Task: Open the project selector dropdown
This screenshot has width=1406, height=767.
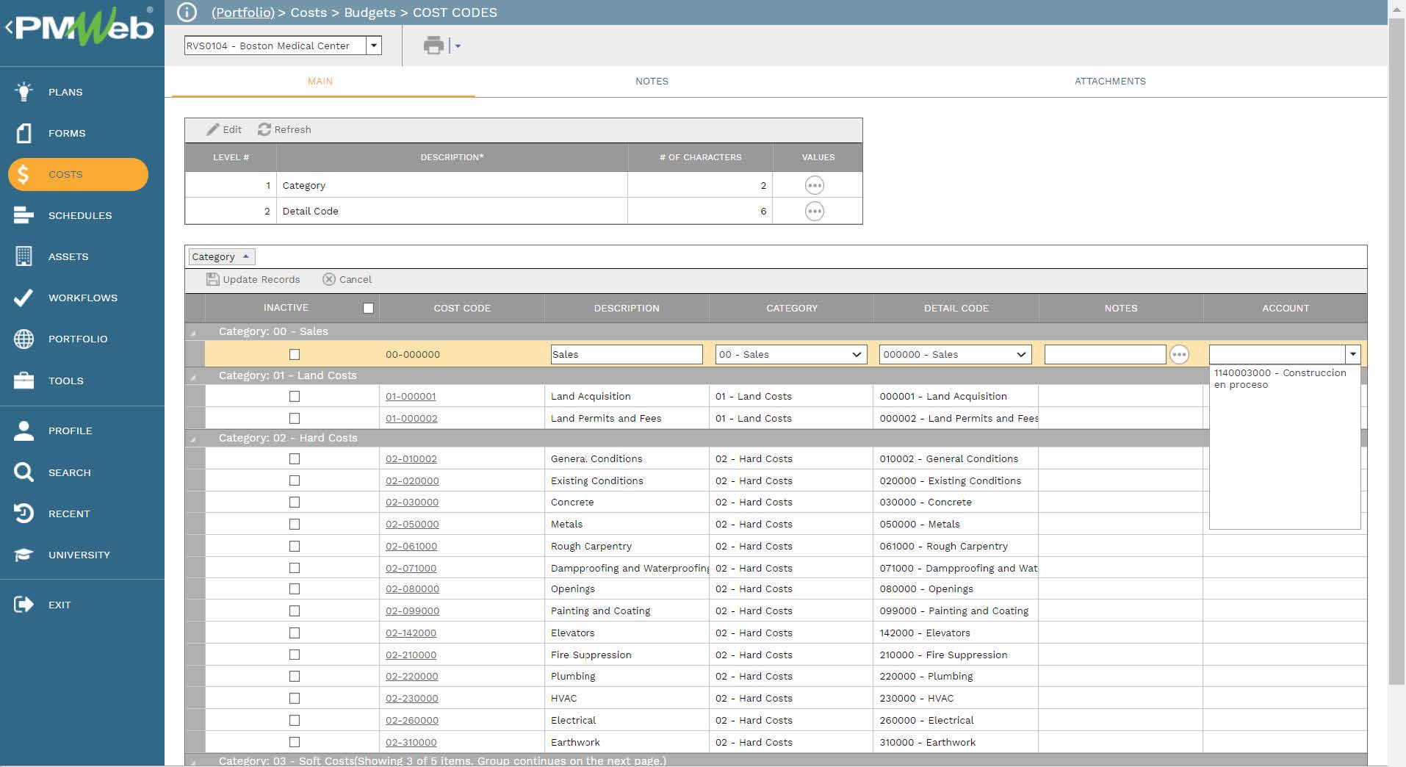Action: pos(374,46)
